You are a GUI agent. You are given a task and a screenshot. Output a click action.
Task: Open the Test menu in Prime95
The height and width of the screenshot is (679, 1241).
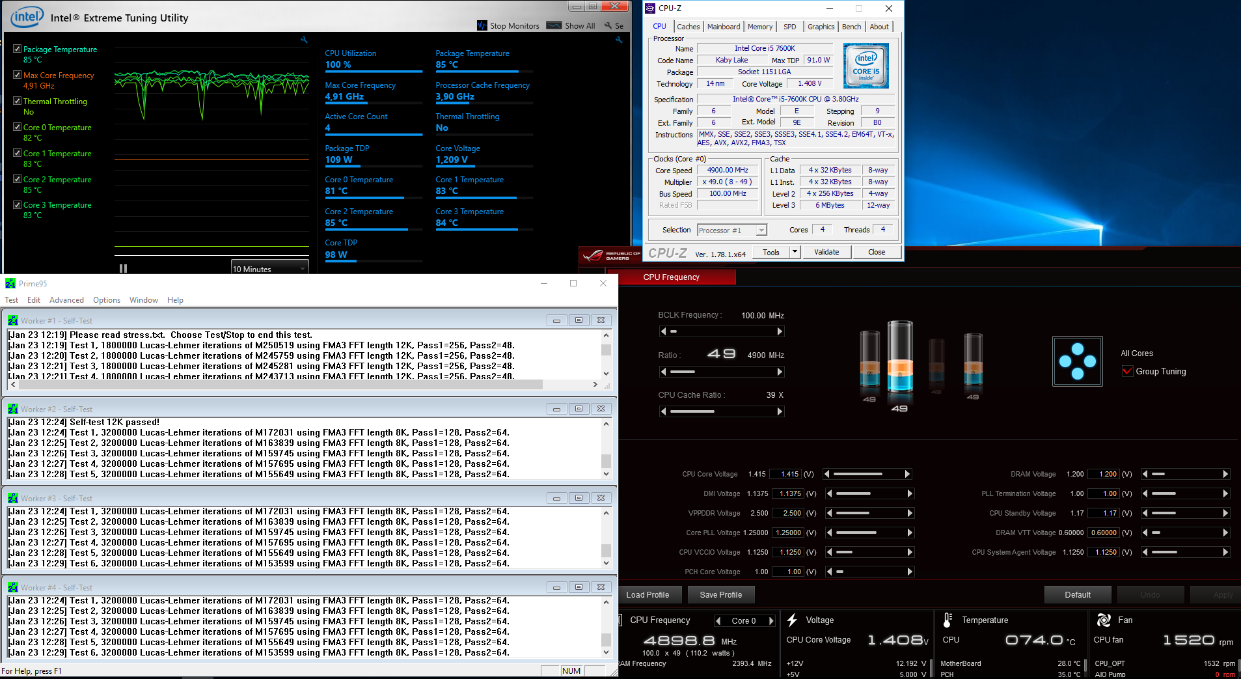pyautogui.click(x=11, y=300)
